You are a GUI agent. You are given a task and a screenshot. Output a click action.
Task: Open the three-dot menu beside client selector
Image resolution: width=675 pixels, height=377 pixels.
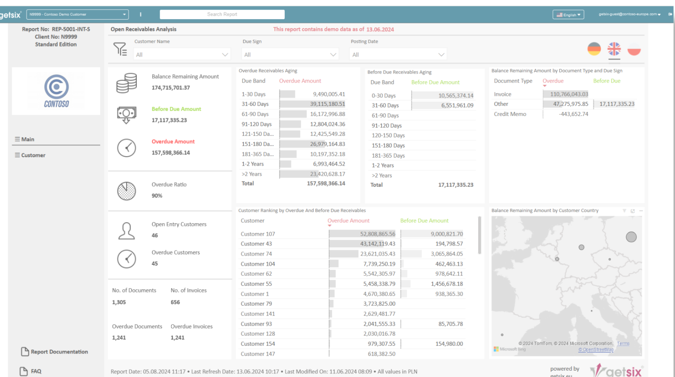pyautogui.click(x=141, y=14)
